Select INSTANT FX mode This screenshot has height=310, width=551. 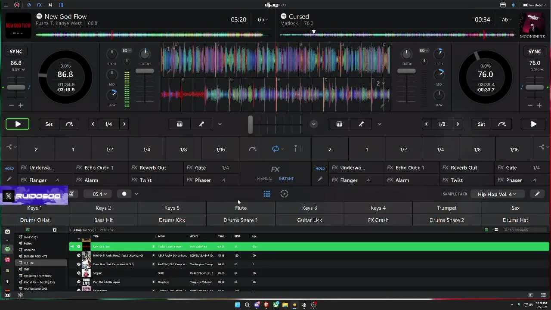click(x=286, y=179)
